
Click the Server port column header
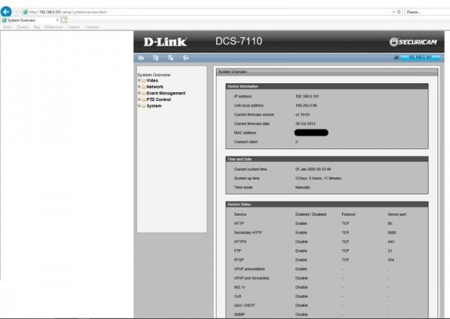coord(397,214)
